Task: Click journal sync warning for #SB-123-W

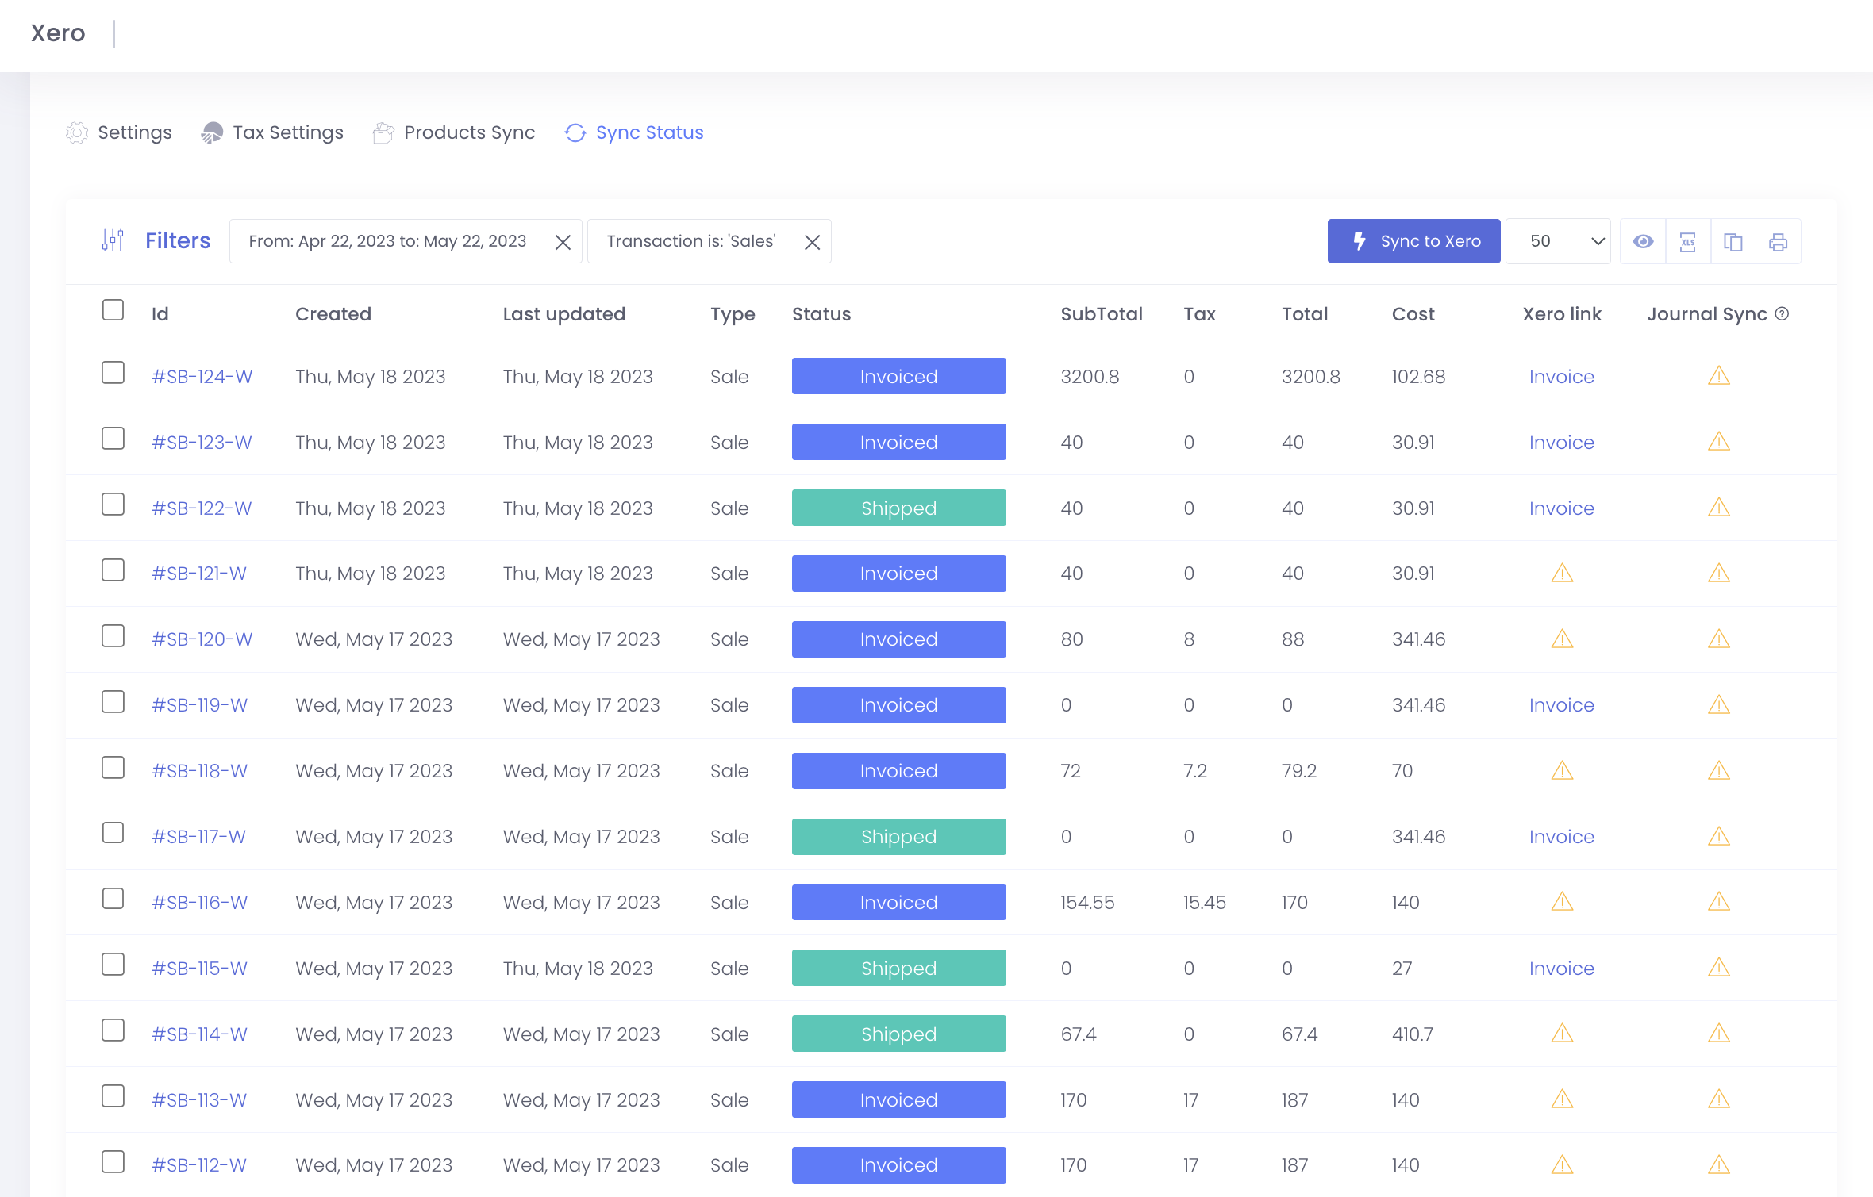Action: click(x=1719, y=441)
